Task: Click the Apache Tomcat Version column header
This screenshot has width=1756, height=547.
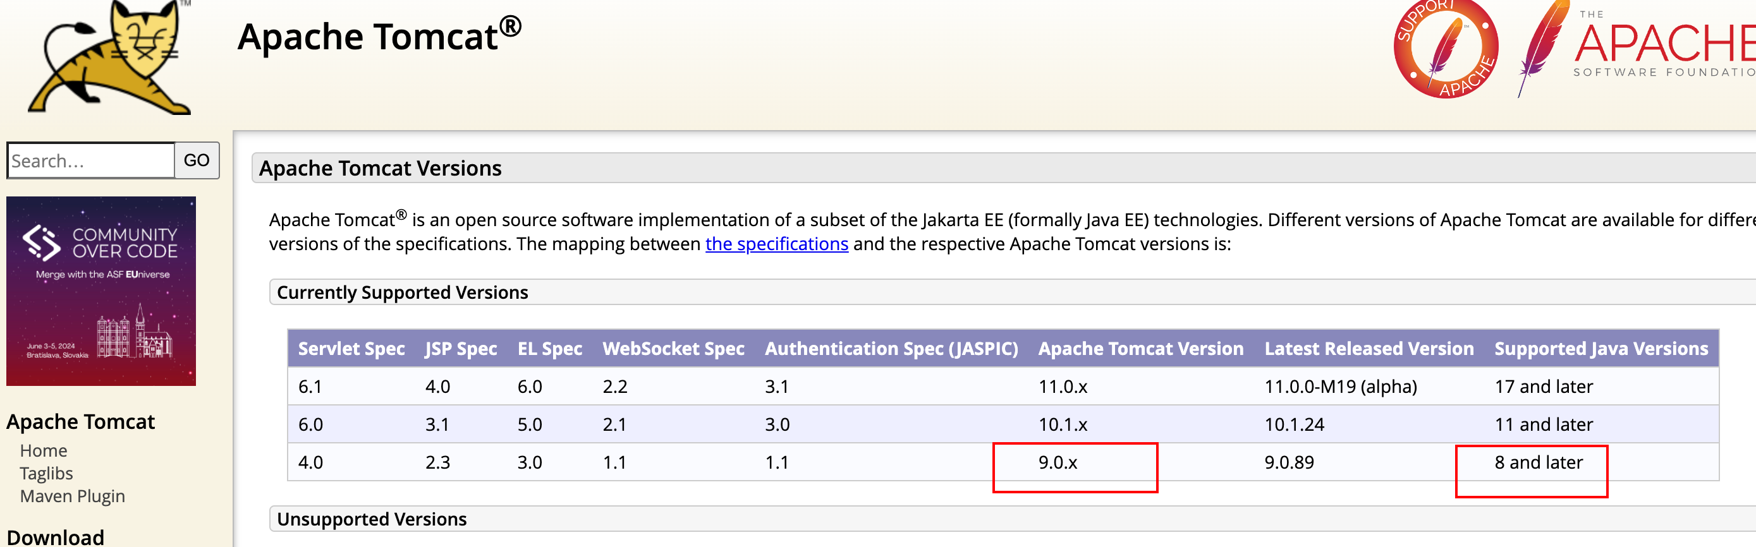Action: pos(1140,349)
